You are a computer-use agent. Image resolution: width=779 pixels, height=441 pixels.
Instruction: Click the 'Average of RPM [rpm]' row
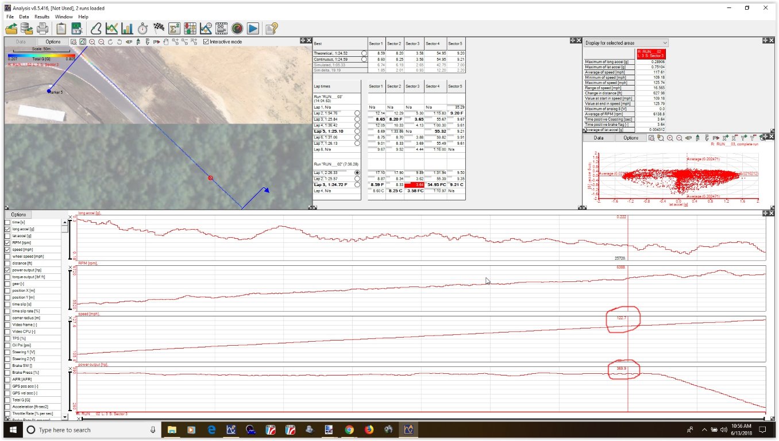(x=626, y=114)
